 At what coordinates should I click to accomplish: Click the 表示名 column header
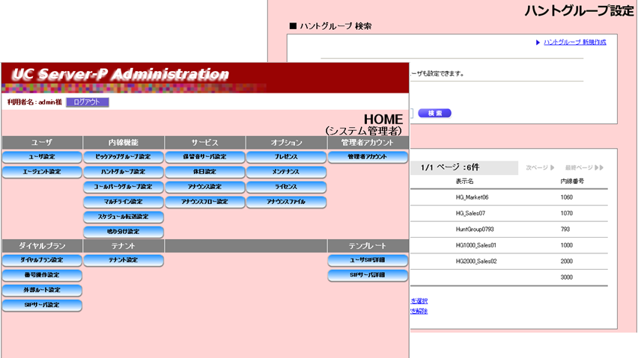[464, 182]
